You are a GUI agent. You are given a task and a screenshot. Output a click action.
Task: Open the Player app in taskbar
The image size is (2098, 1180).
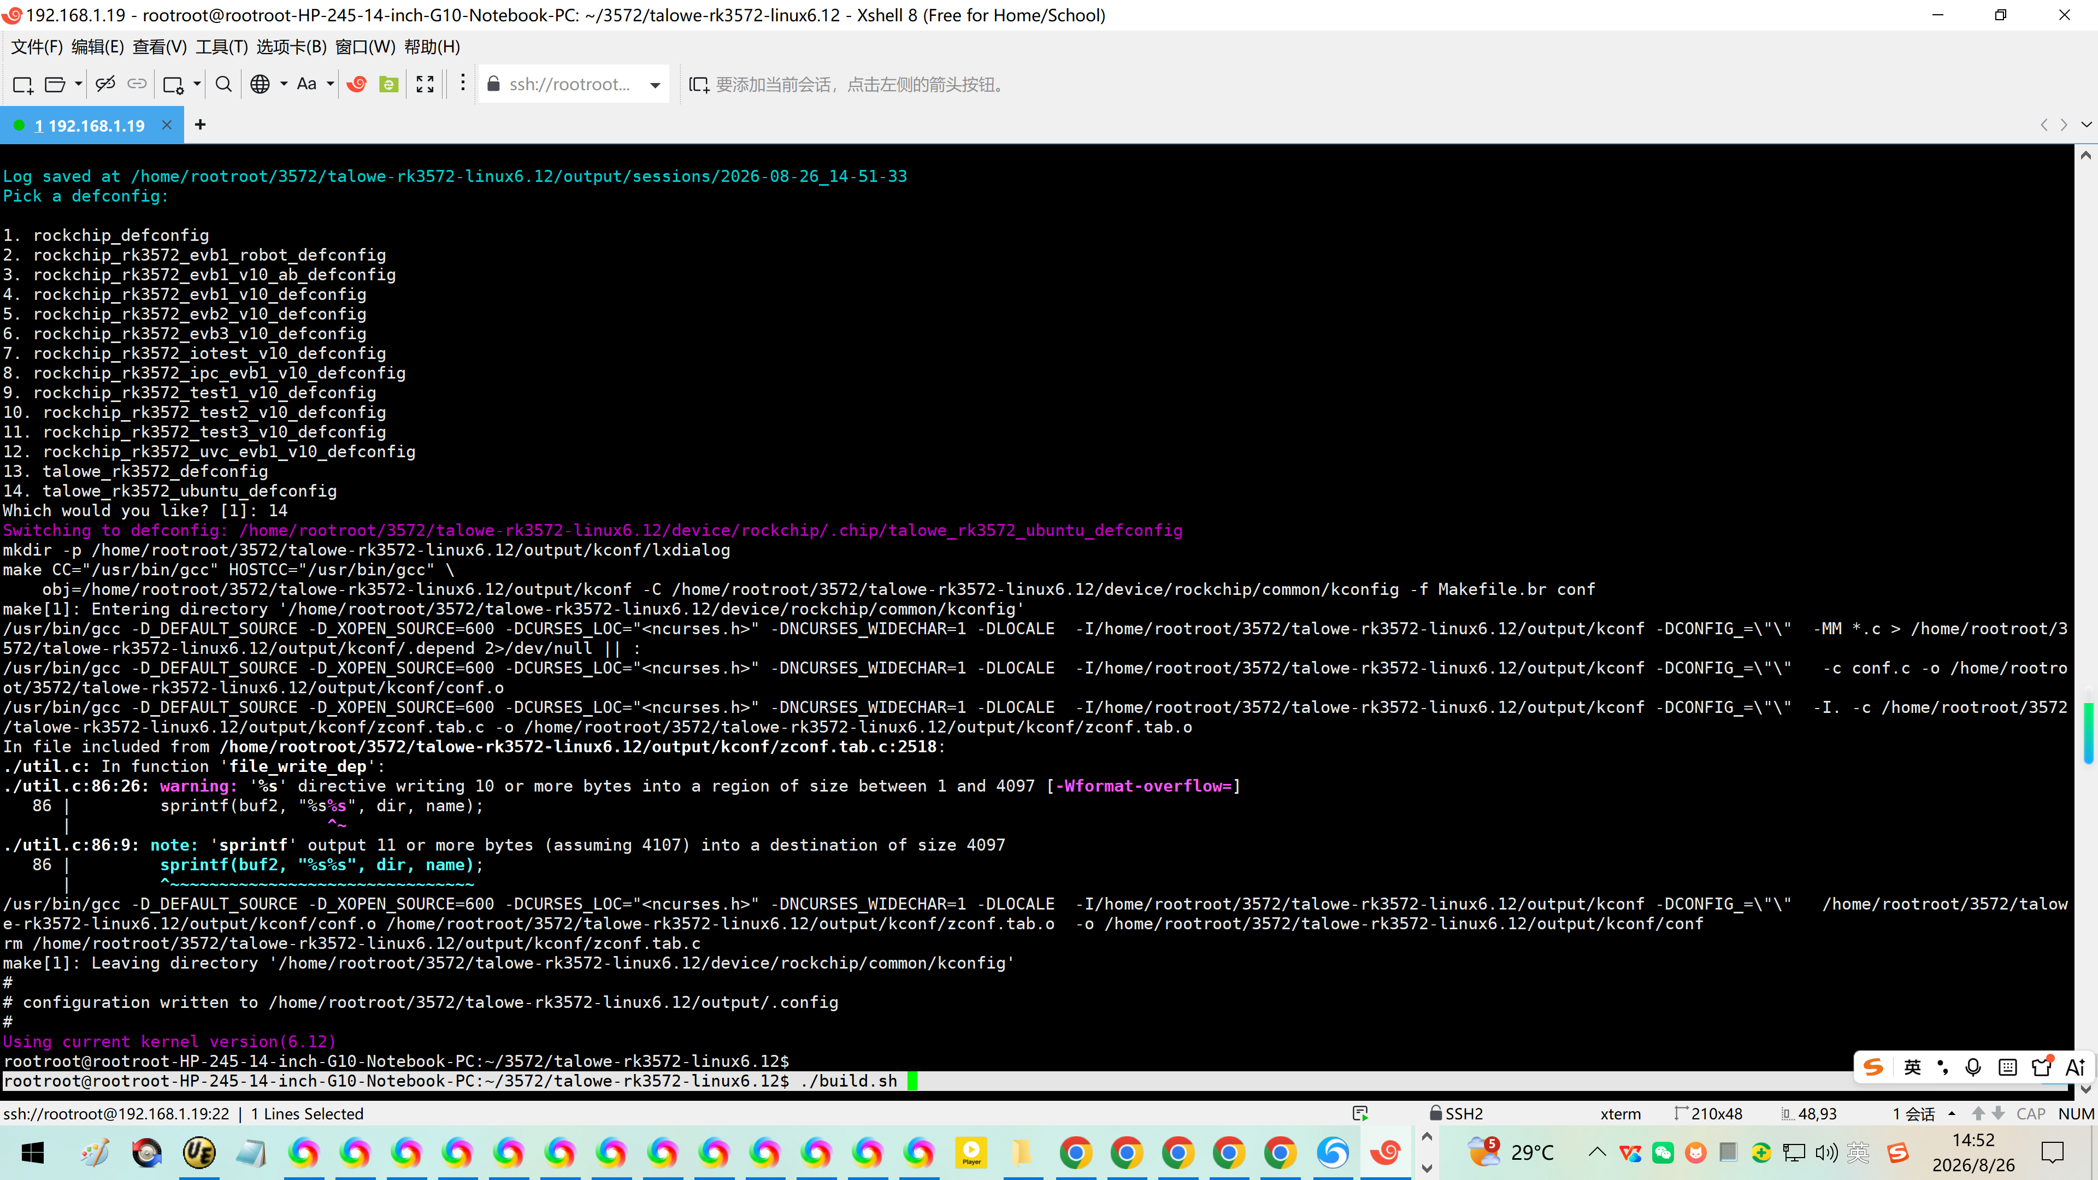(971, 1152)
